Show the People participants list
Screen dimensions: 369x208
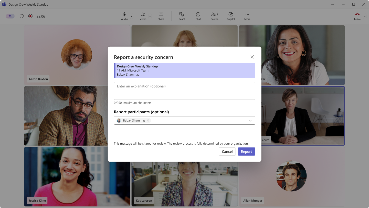(215, 16)
